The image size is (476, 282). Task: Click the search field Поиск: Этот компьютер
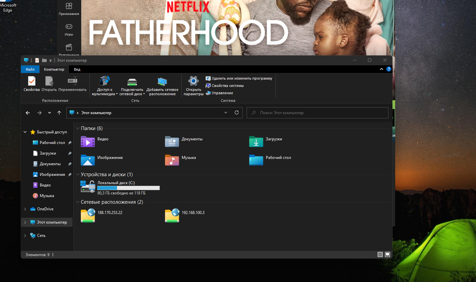click(318, 113)
